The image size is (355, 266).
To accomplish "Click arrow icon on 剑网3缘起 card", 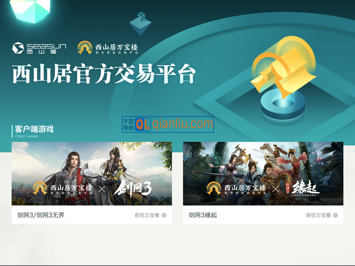I will click(x=335, y=215).
